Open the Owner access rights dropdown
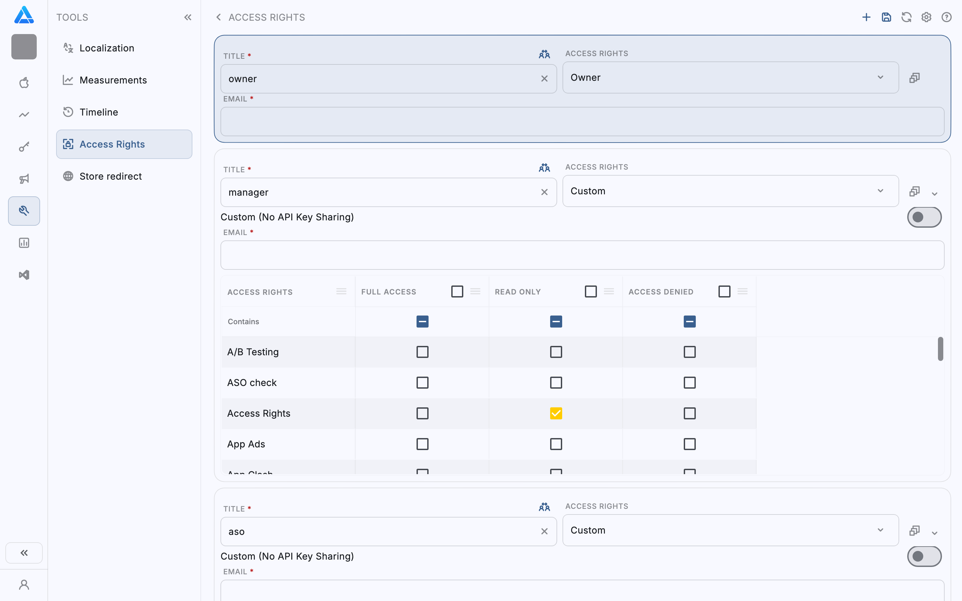 730,77
